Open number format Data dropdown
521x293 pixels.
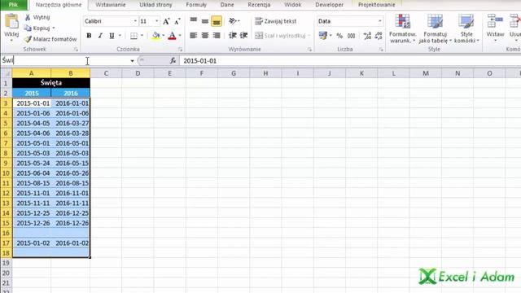[380, 21]
